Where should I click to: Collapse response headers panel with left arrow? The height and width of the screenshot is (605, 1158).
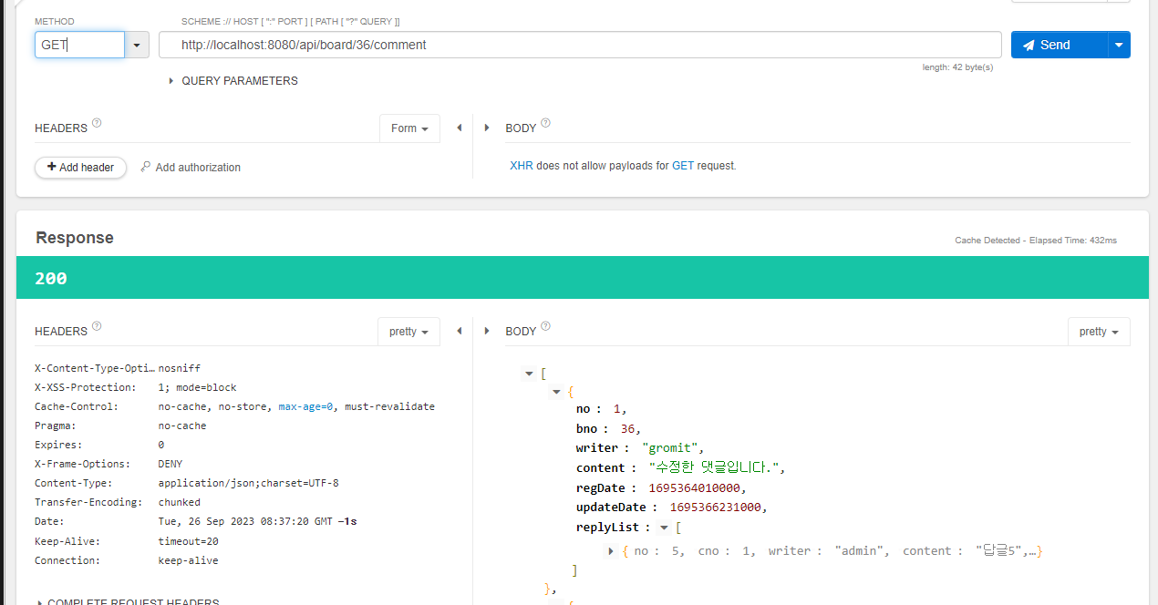click(459, 332)
